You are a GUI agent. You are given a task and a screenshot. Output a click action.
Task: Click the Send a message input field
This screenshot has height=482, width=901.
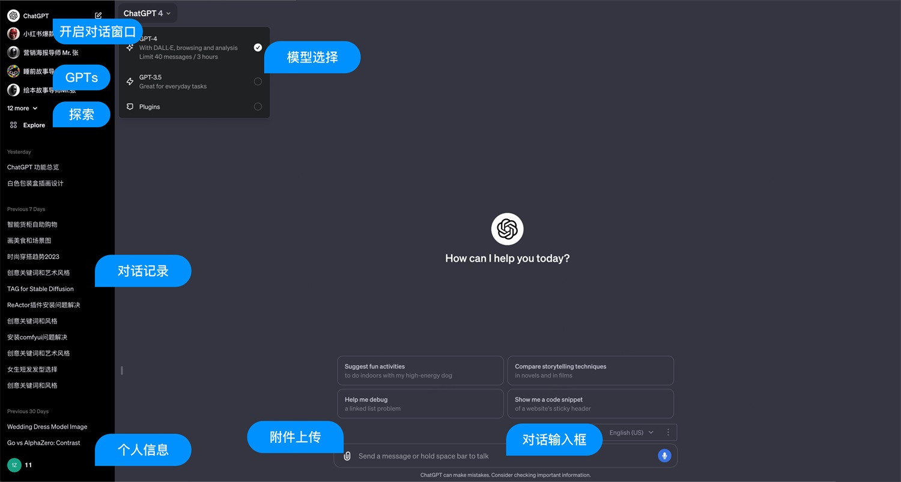point(505,456)
